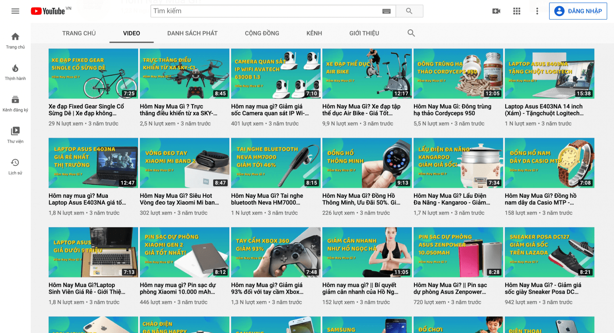Click the search magnifier button
This screenshot has width=614, height=333.
click(409, 11)
